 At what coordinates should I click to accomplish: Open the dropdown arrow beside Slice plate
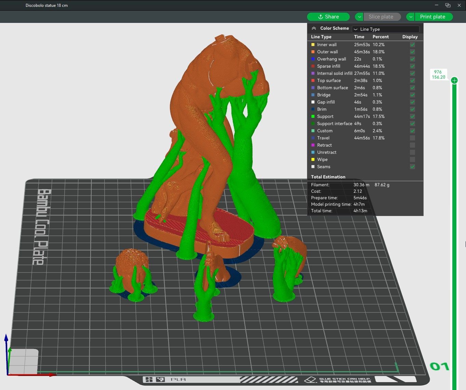point(359,17)
